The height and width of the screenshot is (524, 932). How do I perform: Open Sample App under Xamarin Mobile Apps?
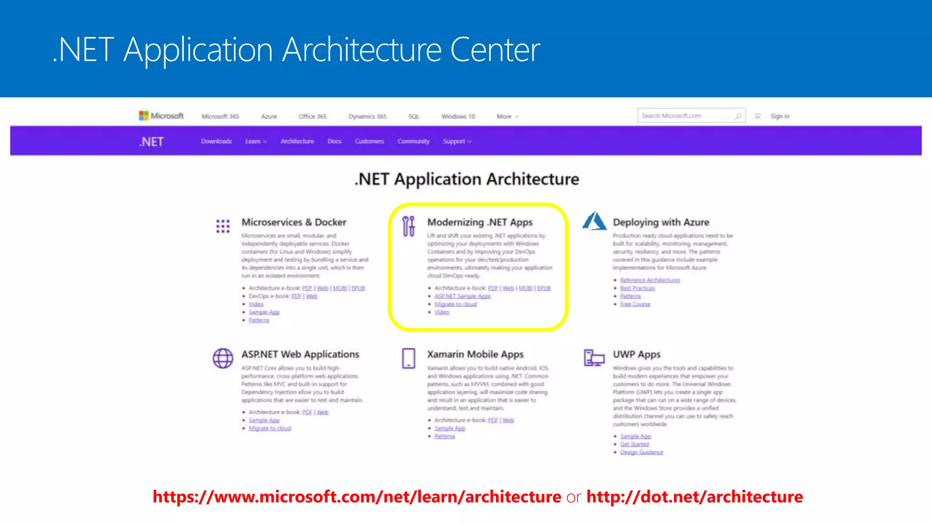pyautogui.click(x=450, y=428)
